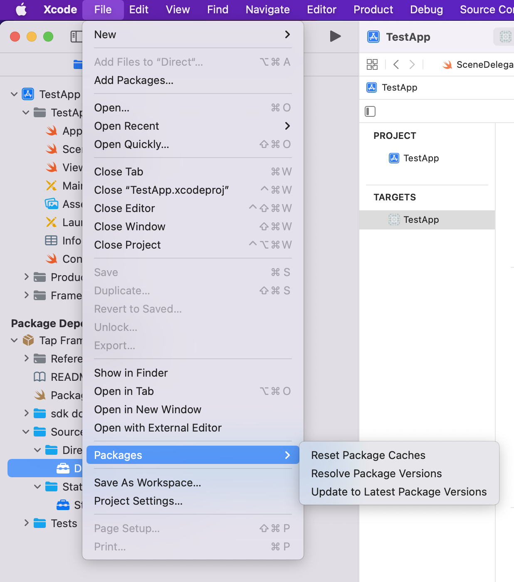This screenshot has height=582, width=514.
Task: Open the related items grid icon
Action: click(x=372, y=64)
